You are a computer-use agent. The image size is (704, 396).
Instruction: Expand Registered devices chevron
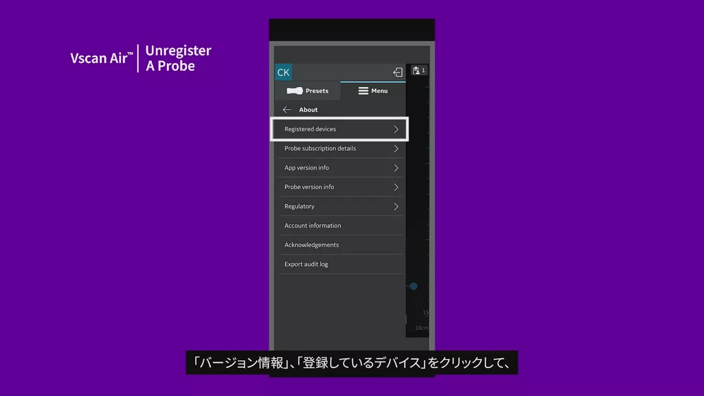(396, 129)
